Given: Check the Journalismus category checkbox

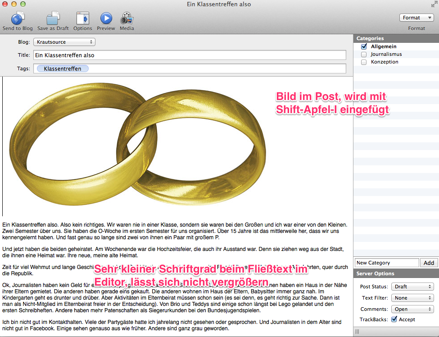Looking at the screenshot, I should (364, 55).
